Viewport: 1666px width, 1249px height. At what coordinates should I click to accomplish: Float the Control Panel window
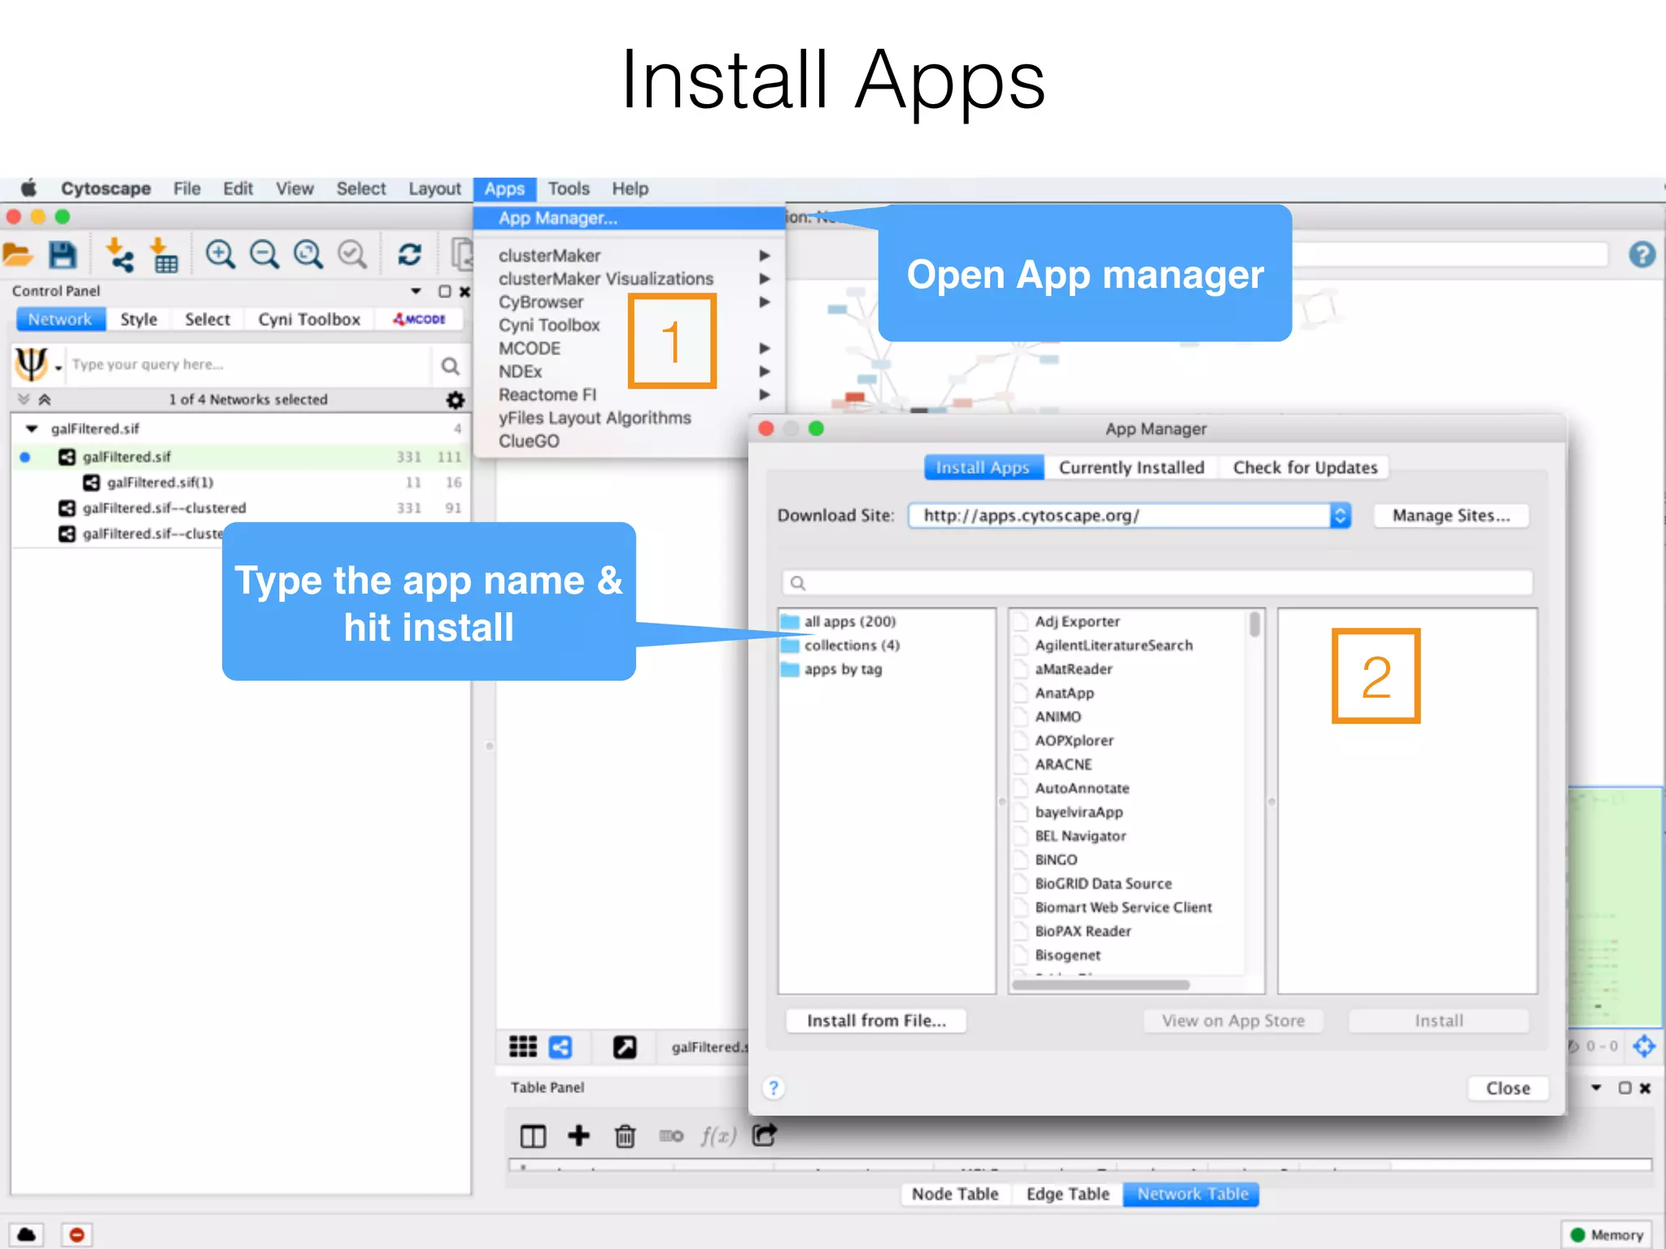(445, 291)
